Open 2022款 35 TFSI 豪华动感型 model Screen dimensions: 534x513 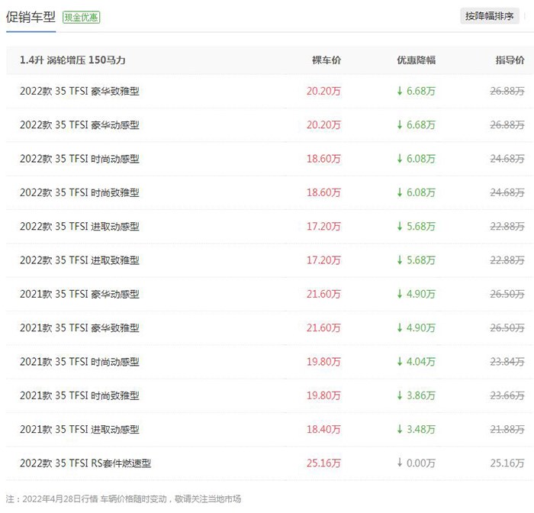79,124
